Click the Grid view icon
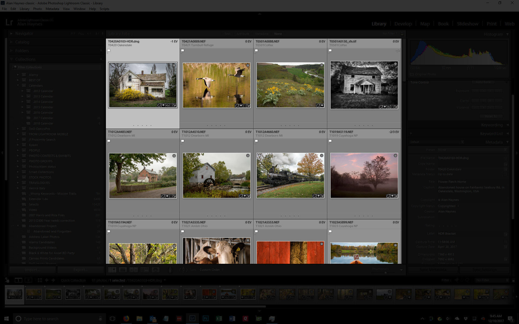Screen dimensions: 519x324 click(111, 269)
